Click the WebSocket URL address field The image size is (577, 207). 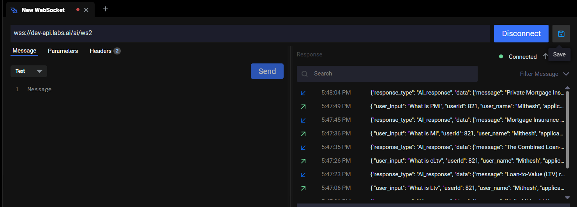pyautogui.click(x=249, y=33)
